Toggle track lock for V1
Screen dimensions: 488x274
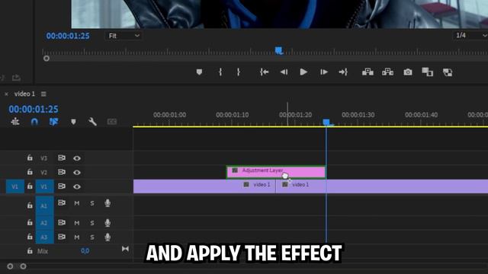coord(30,186)
